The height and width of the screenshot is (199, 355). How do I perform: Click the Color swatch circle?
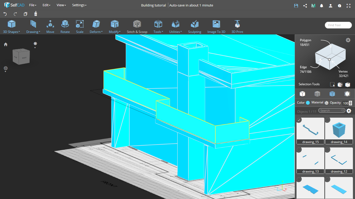click(308, 103)
